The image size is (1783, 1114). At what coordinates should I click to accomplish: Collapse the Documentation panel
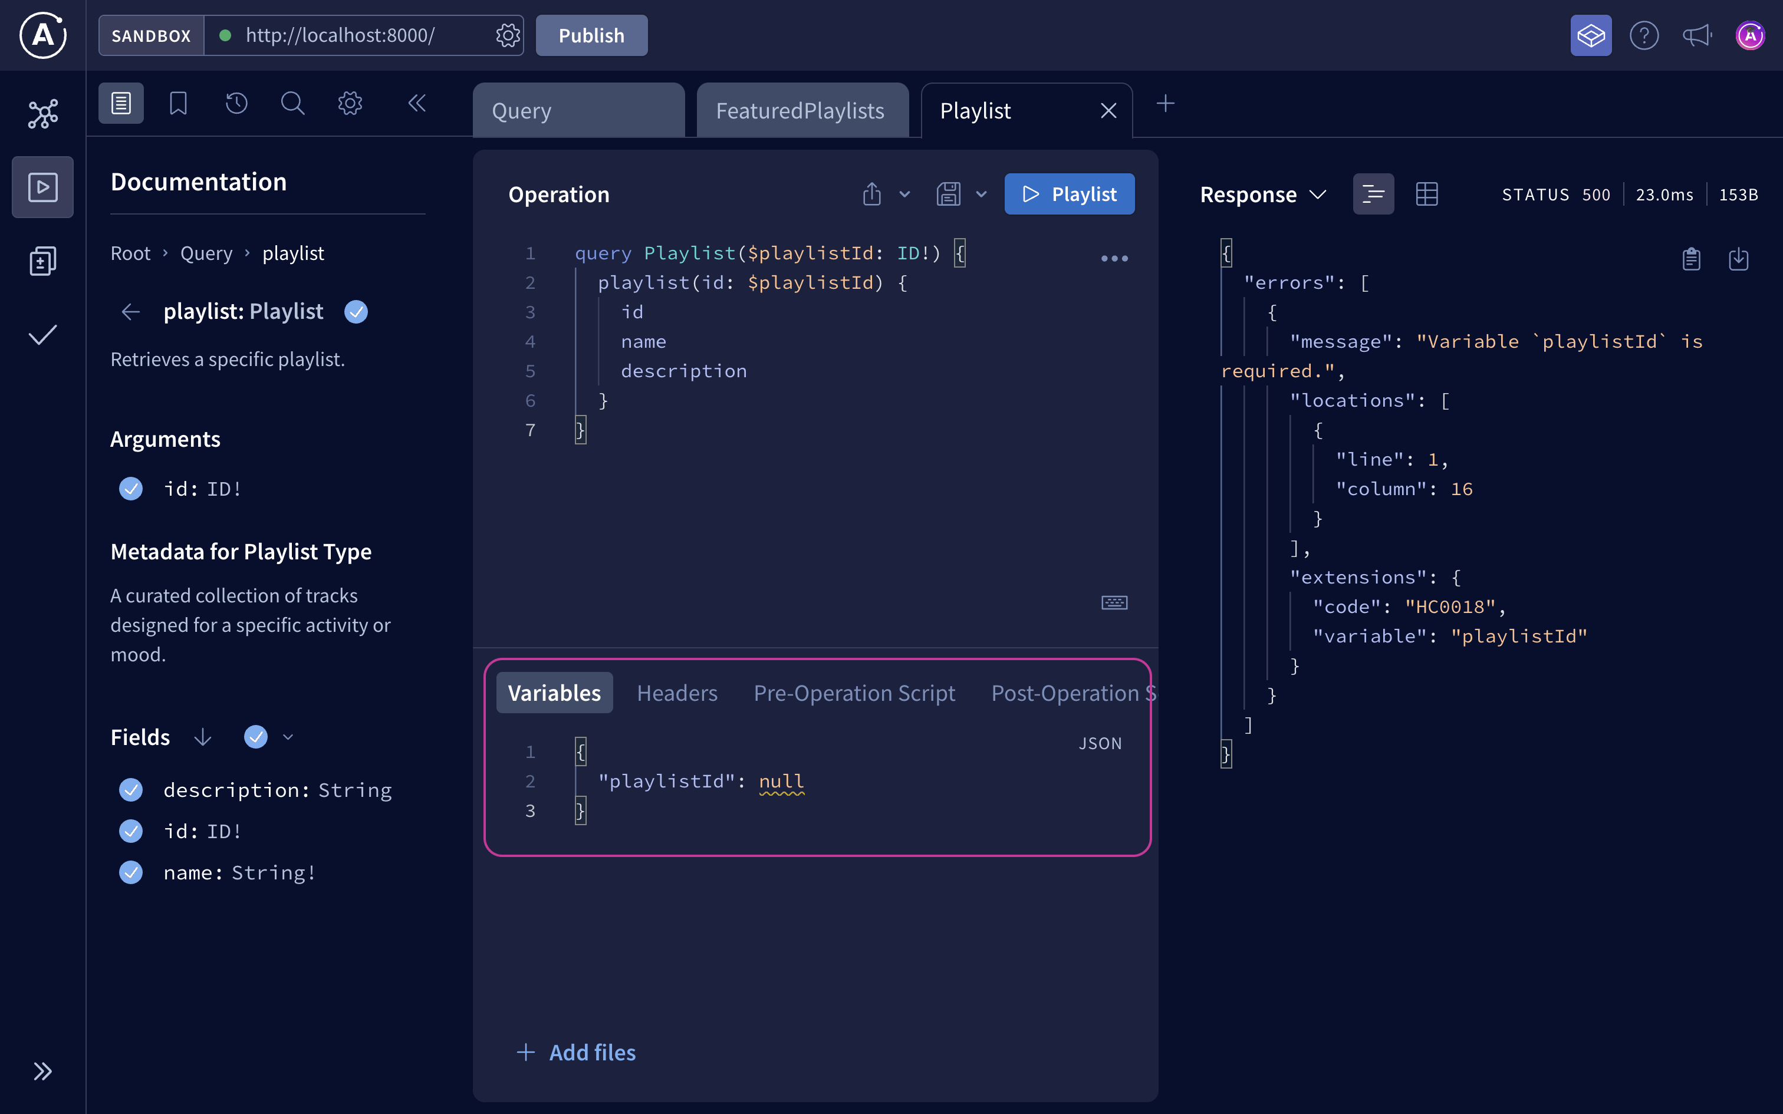417,103
